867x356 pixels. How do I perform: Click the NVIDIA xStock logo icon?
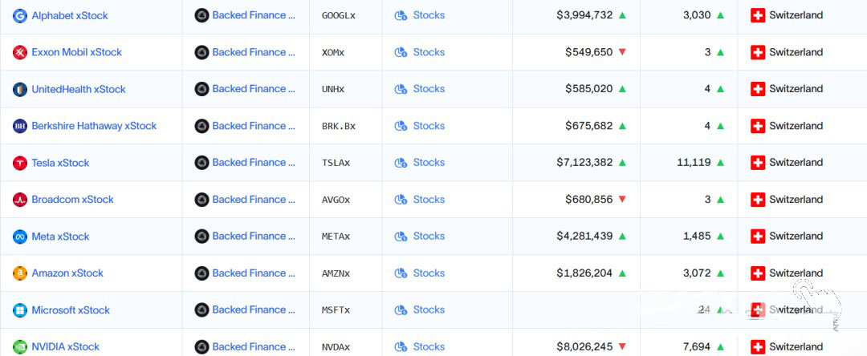pos(20,347)
